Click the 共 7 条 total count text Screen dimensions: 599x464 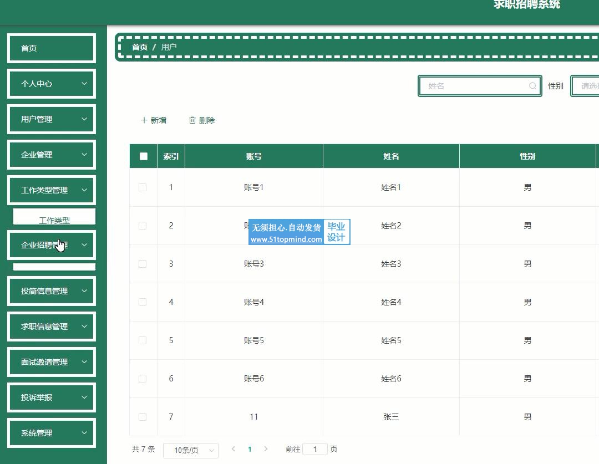(143, 449)
